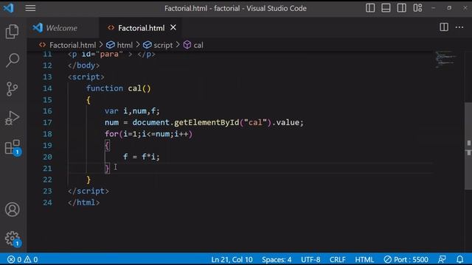Click the closing </body> tag
Viewport: 472px width, 265px height.
[84, 66]
